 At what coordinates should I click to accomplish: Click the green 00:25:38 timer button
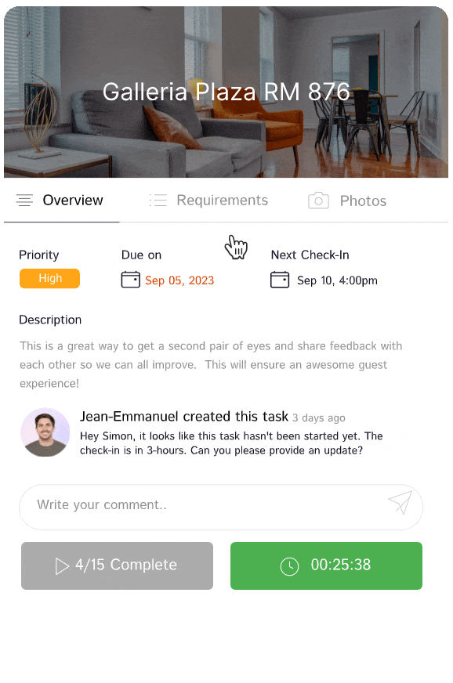(326, 566)
